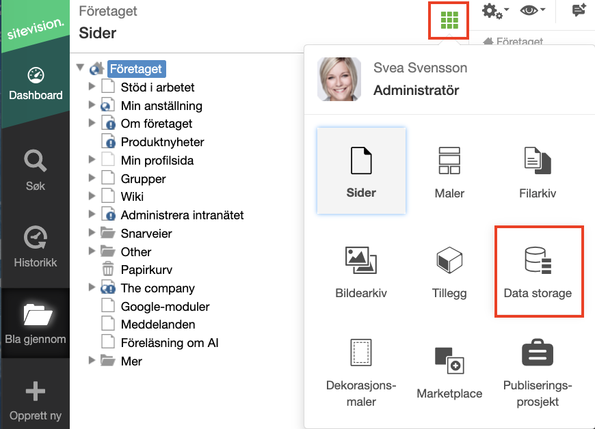
Task: Collapse the Företaget root node
Action: coord(80,68)
